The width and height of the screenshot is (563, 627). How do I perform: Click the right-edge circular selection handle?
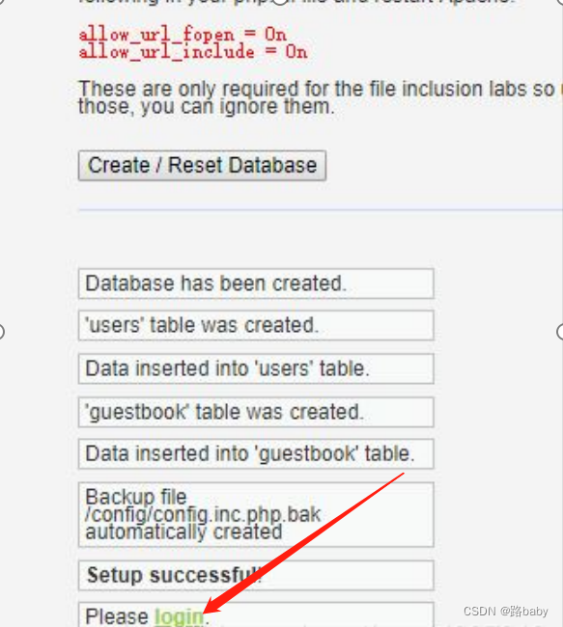coord(560,332)
